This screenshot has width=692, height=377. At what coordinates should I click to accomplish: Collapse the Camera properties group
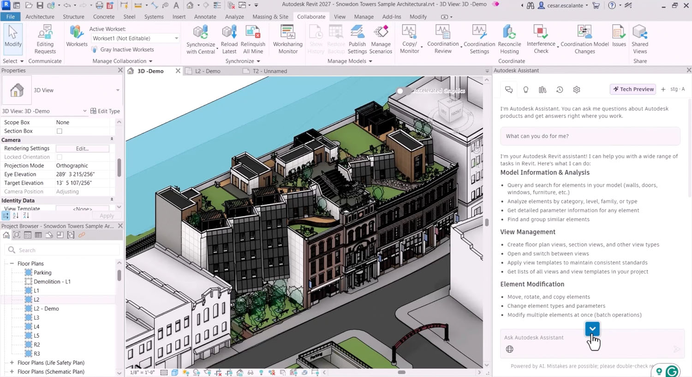click(x=112, y=139)
